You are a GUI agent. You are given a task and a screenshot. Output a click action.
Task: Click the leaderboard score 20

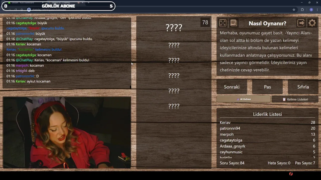coord(313,128)
